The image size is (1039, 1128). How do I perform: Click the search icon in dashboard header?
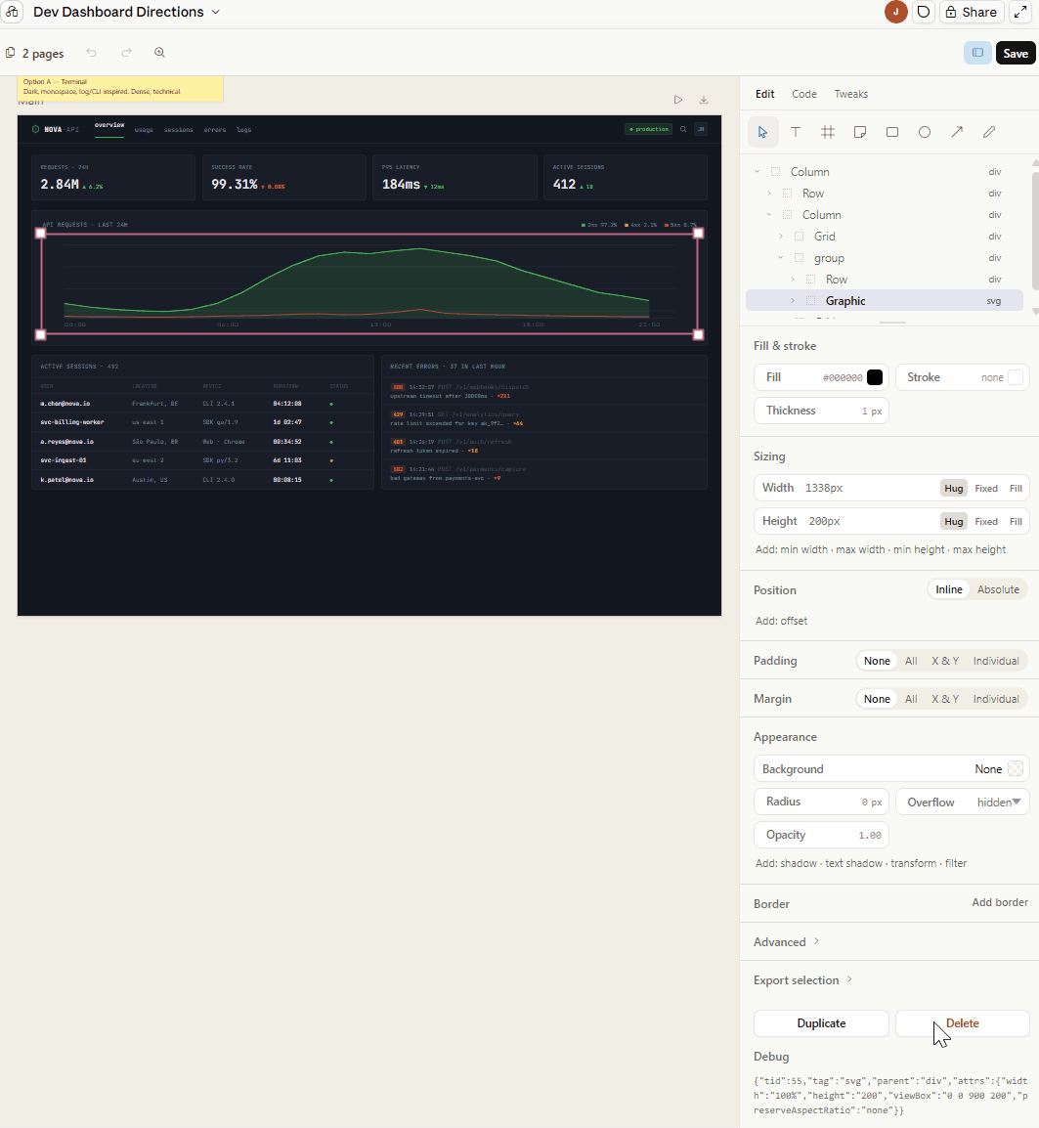pos(683,129)
